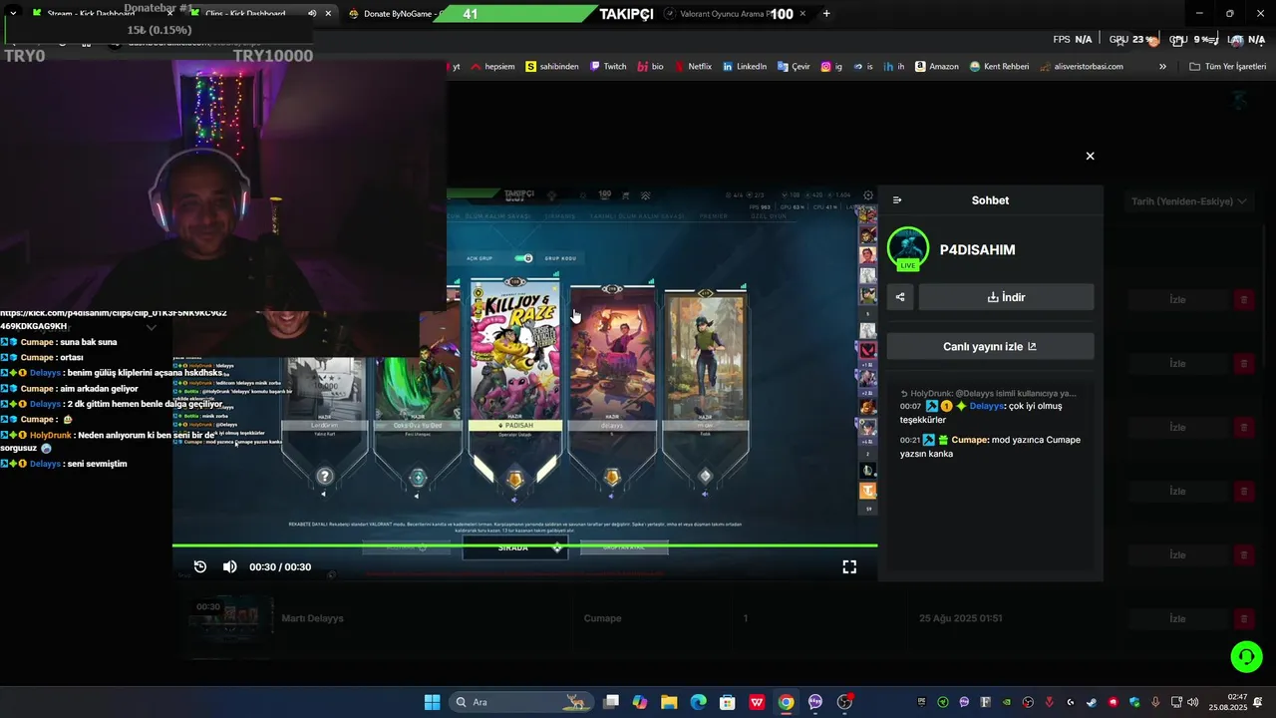Open the ig Instagram bookmark
The image size is (1276, 718).
(x=831, y=67)
